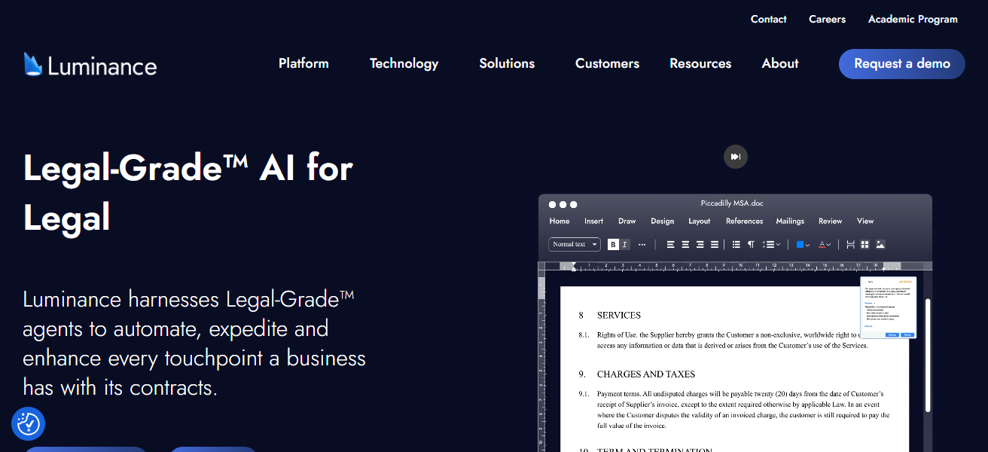Select the View tab in document
Screen dimensions: 988x452
coord(865,221)
